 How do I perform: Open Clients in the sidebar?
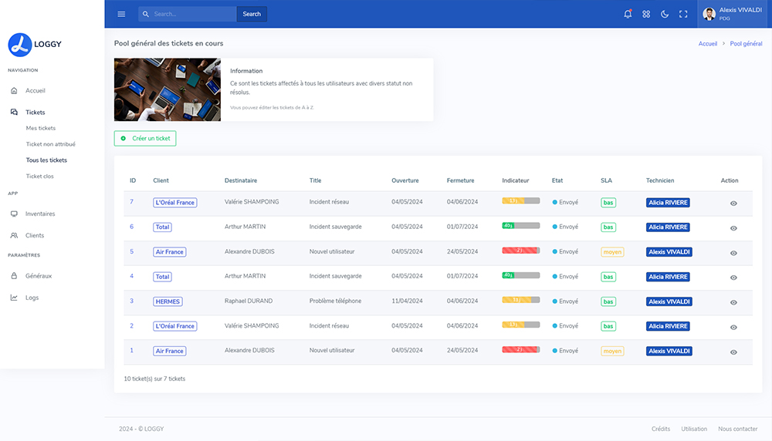(x=35, y=235)
